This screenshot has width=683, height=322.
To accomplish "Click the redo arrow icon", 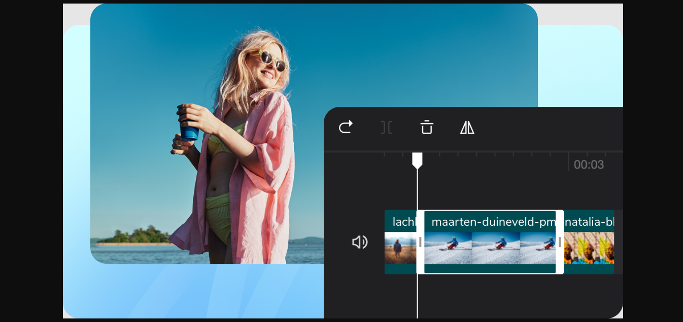I will [346, 128].
